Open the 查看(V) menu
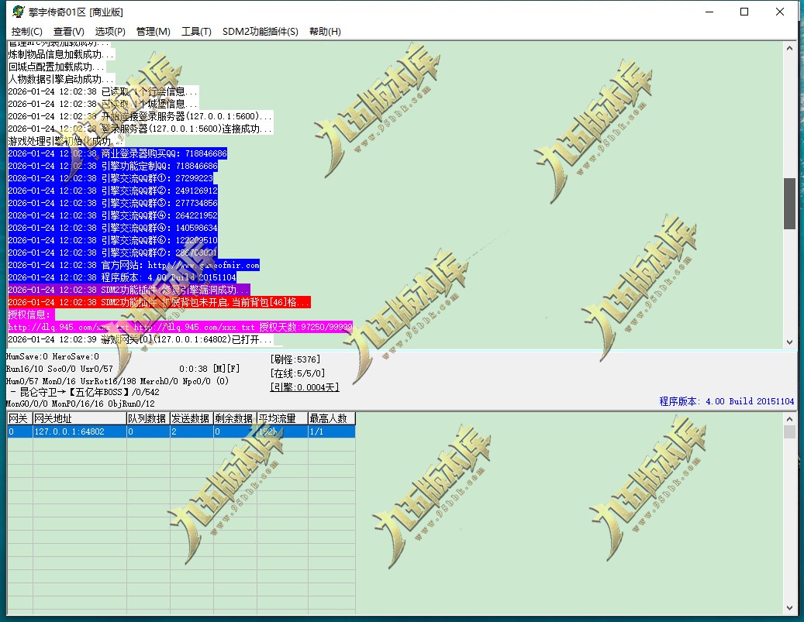 (69, 31)
